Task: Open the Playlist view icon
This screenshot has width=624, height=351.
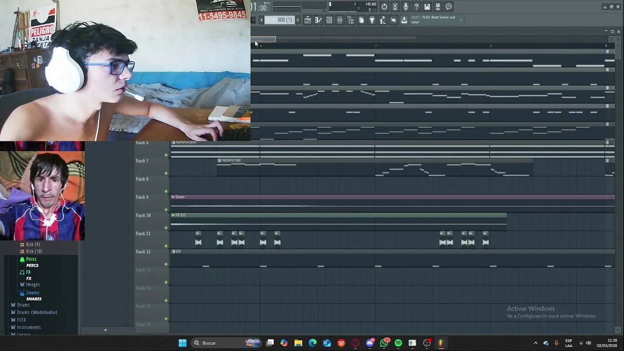Action: tap(308, 20)
